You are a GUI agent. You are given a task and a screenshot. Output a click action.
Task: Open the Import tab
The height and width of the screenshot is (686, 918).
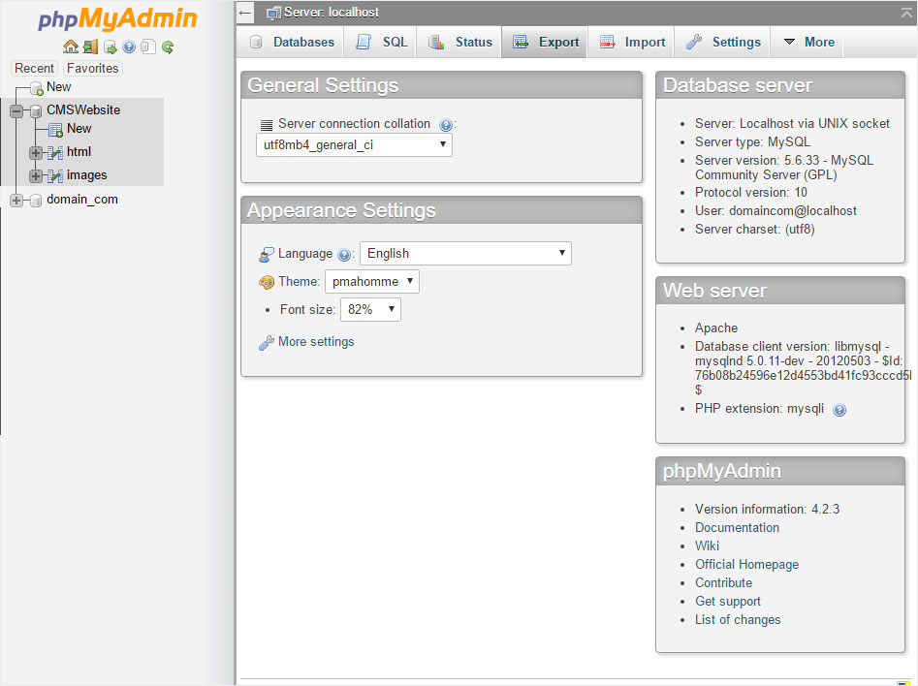tap(632, 42)
